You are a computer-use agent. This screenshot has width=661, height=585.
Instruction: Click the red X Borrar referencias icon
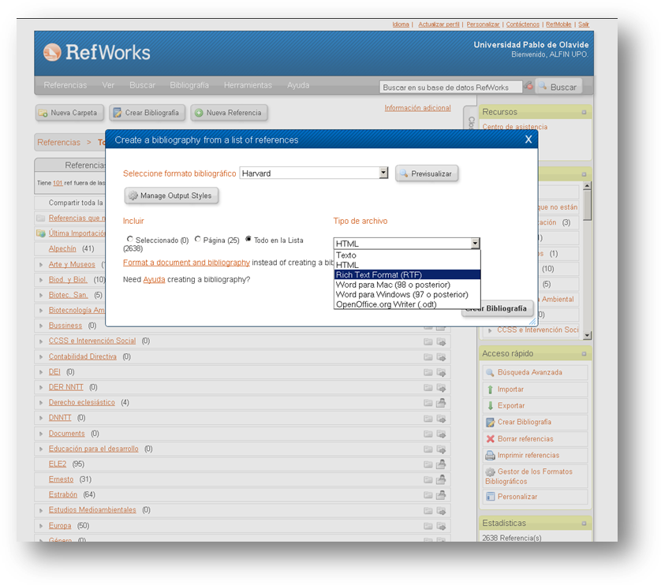click(x=490, y=438)
